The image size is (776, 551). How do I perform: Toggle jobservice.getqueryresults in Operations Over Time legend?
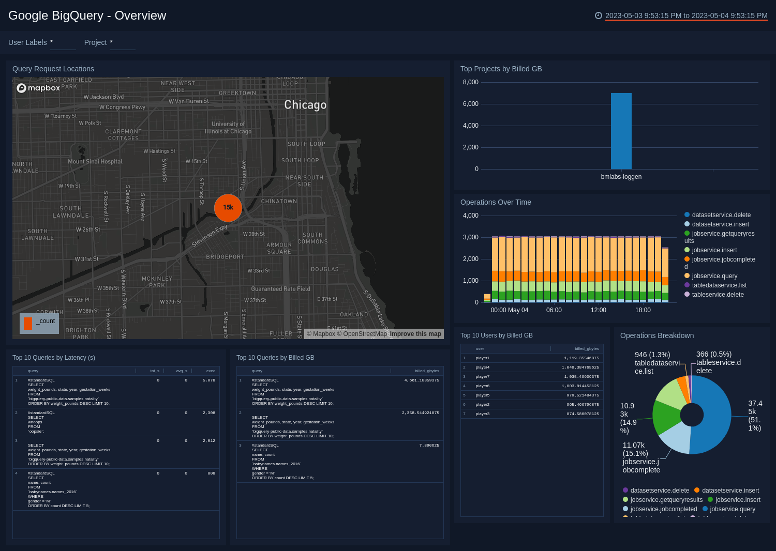[x=719, y=237]
